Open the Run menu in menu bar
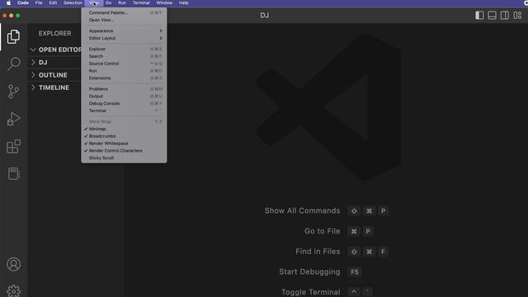The image size is (528, 297). (122, 2)
